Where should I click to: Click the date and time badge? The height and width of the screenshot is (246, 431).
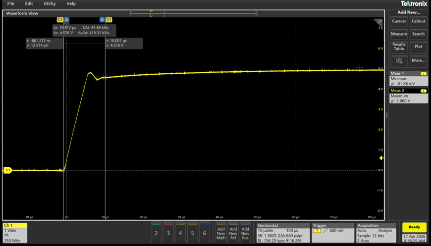click(x=414, y=238)
